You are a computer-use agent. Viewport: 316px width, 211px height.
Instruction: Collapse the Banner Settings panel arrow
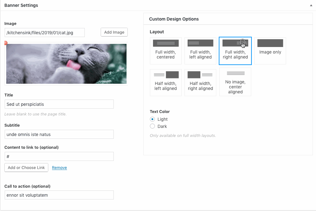tap(311, 6)
